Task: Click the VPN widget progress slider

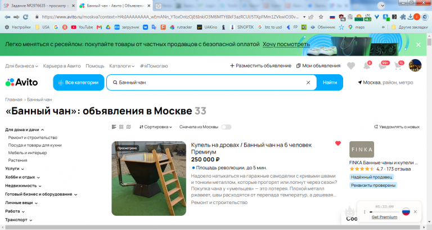Action: pyautogui.click(x=384, y=212)
